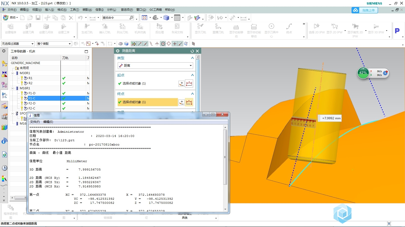Open the measurement type dropdown showing 距离
Screen dimensions: 405x227
(x=155, y=66)
